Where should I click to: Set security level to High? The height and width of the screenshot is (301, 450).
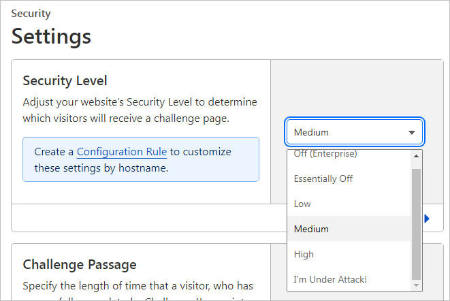[x=304, y=254]
